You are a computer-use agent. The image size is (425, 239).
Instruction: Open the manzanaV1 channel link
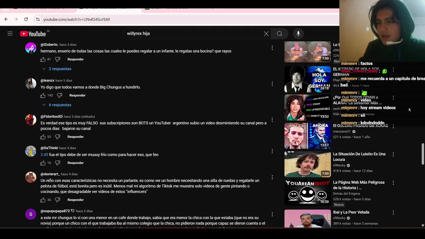342,131
